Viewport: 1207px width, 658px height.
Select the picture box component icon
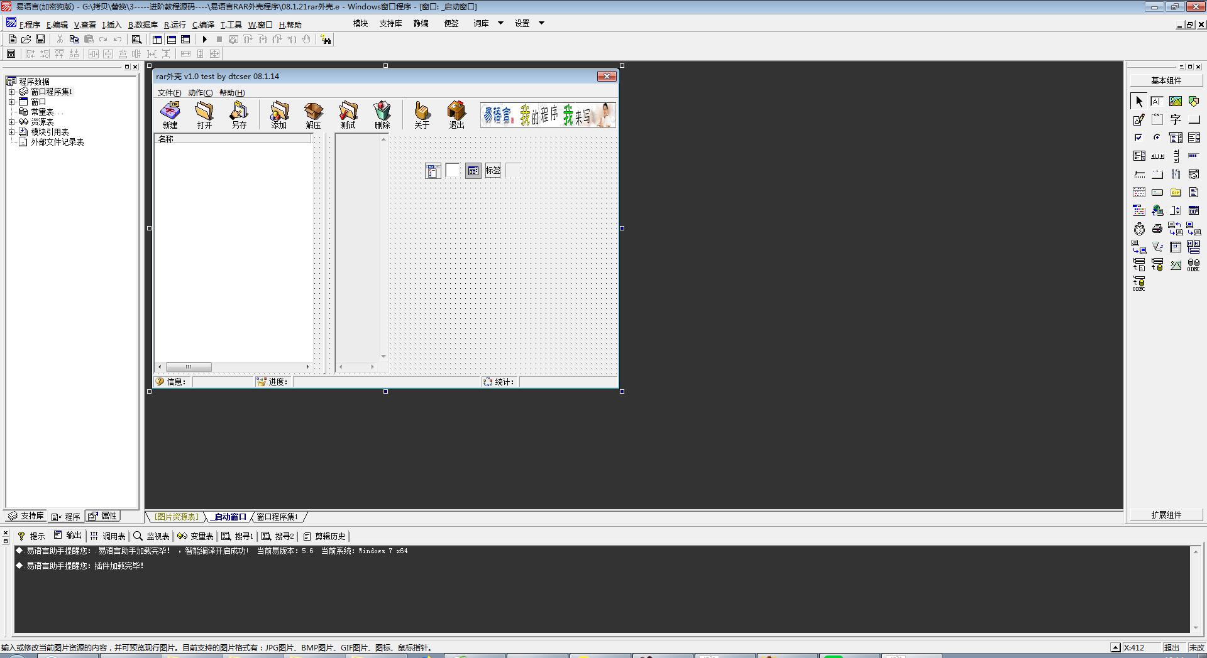[x=1176, y=101]
